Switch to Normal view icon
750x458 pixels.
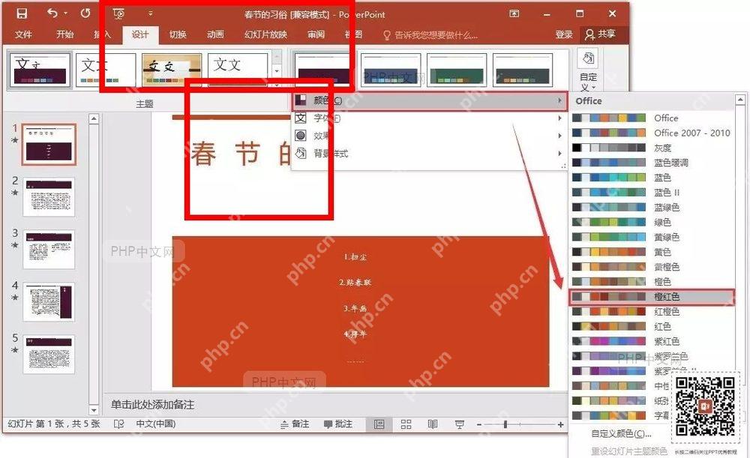tap(379, 424)
